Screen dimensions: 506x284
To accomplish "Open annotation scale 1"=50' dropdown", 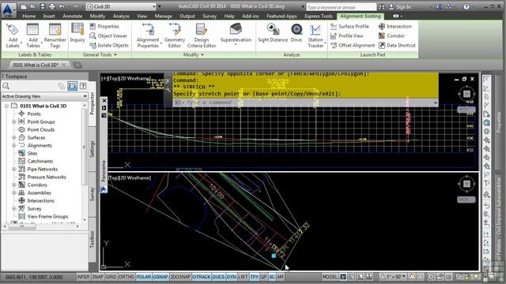I will [x=393, y=277].
